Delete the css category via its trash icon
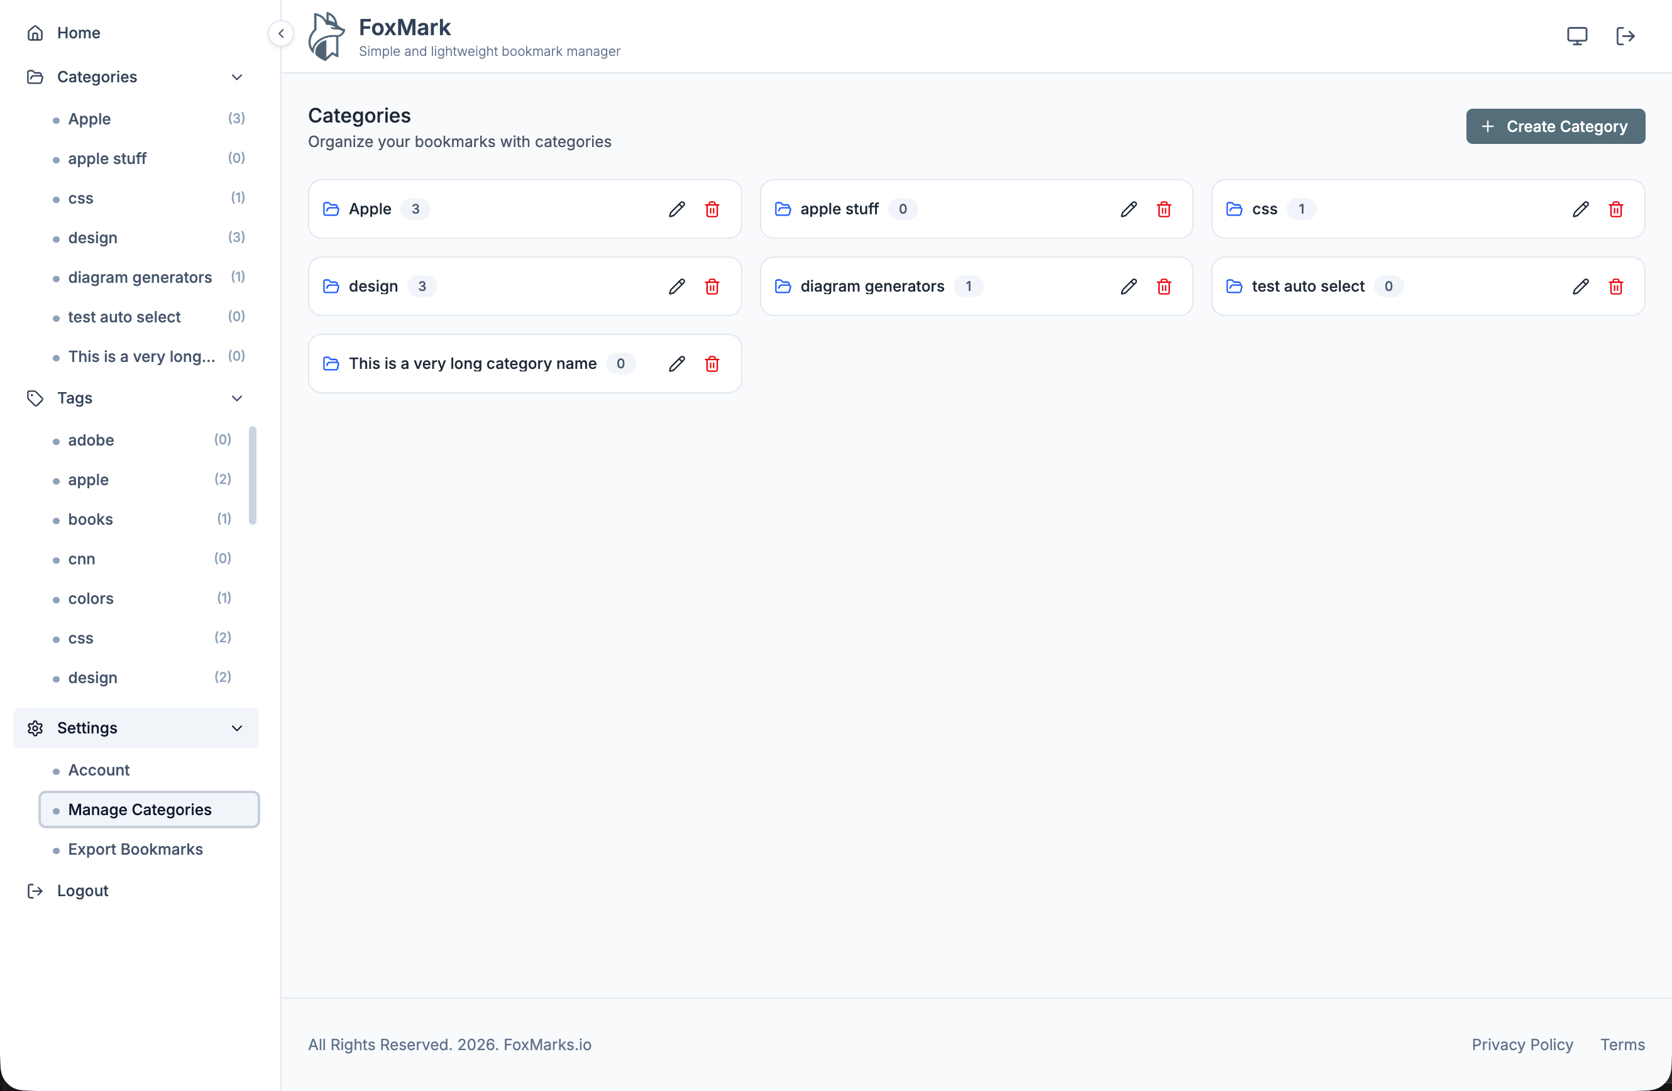Screen dimensions: 1672x1091 [1616, 209]
